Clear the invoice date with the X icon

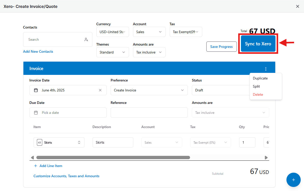point(100,90)
